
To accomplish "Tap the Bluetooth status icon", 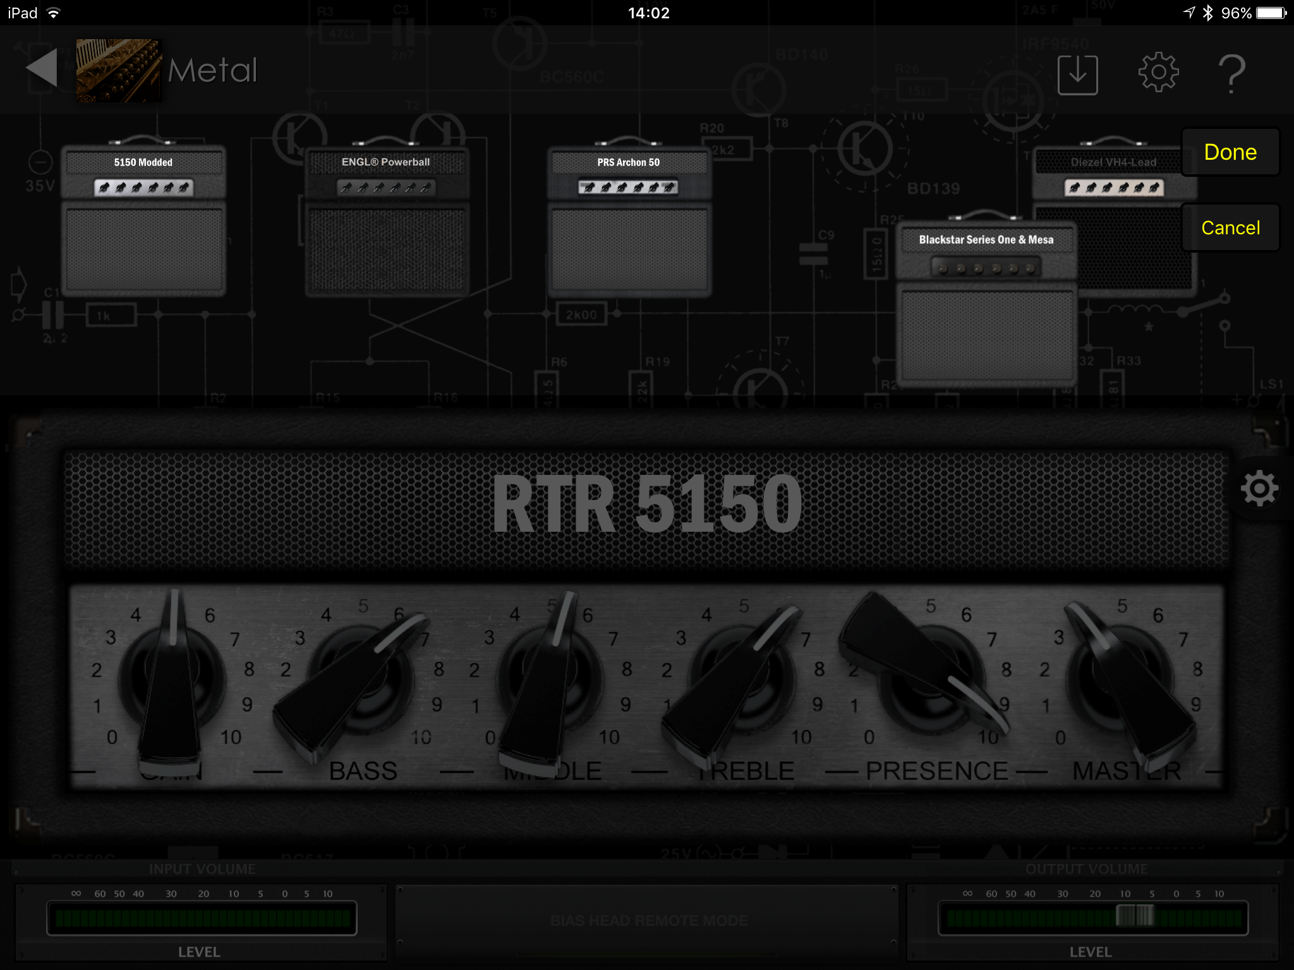I will point(1208,13).
